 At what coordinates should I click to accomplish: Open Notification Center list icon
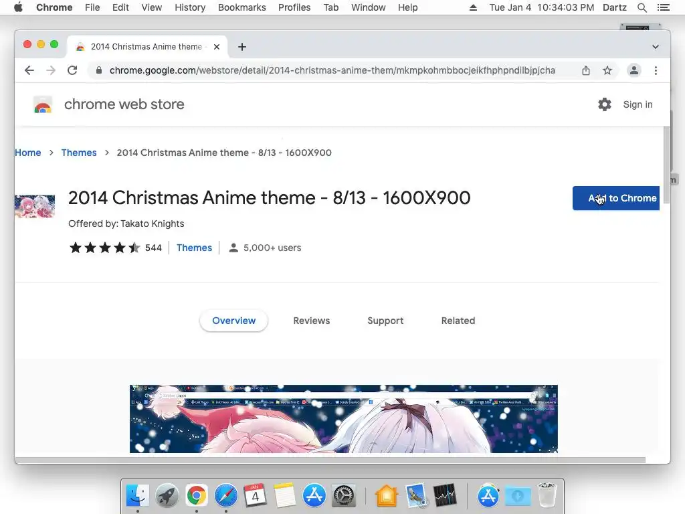pos(663,7)
